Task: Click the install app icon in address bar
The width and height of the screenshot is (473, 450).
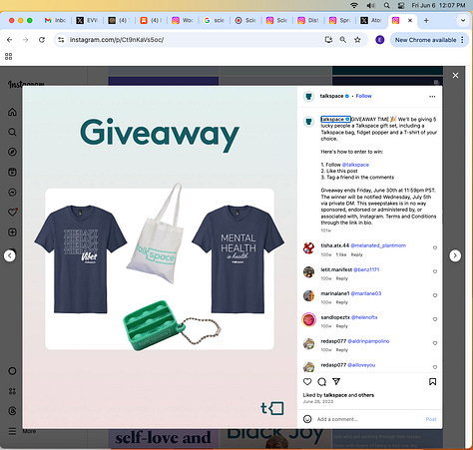Action: pos(328,40)
